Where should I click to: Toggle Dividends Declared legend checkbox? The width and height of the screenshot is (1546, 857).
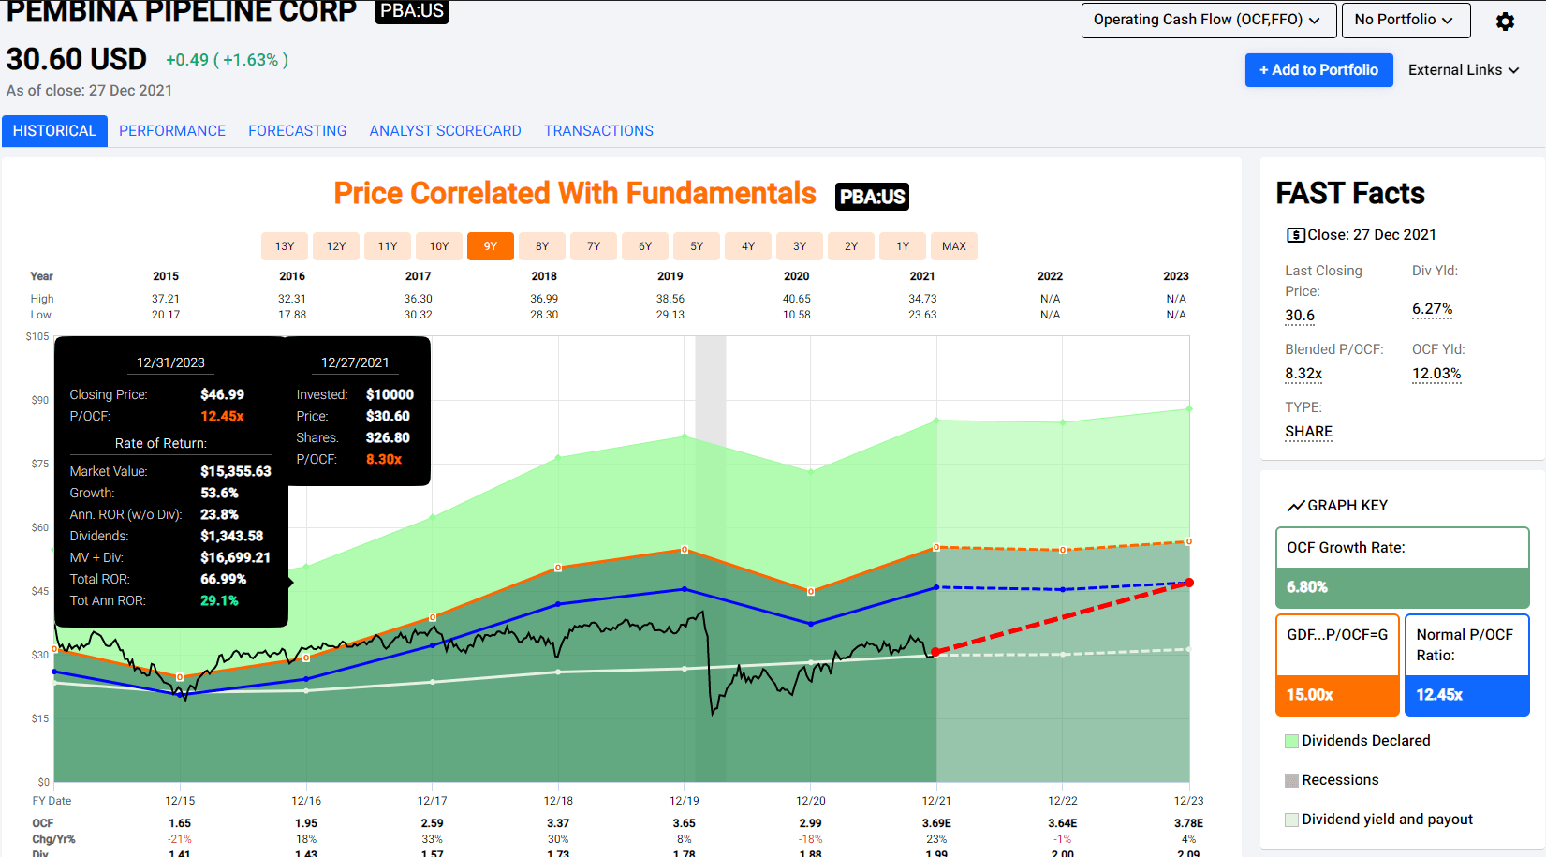[1292, 741]
